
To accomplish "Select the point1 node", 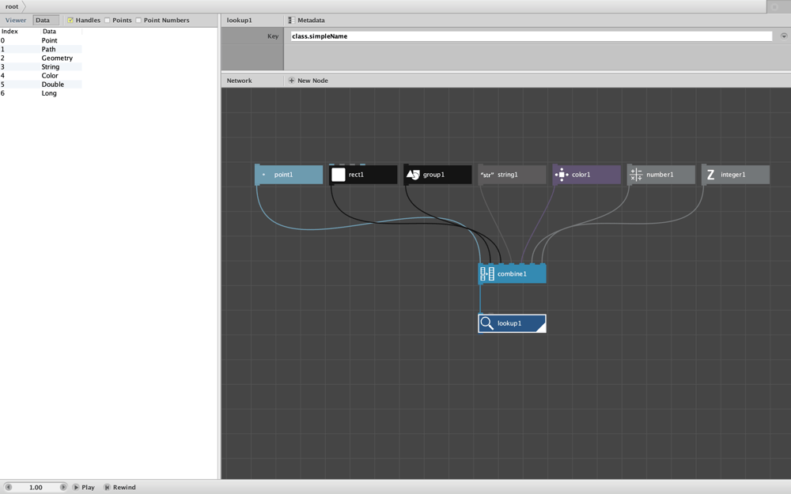I will pos(289,175).
